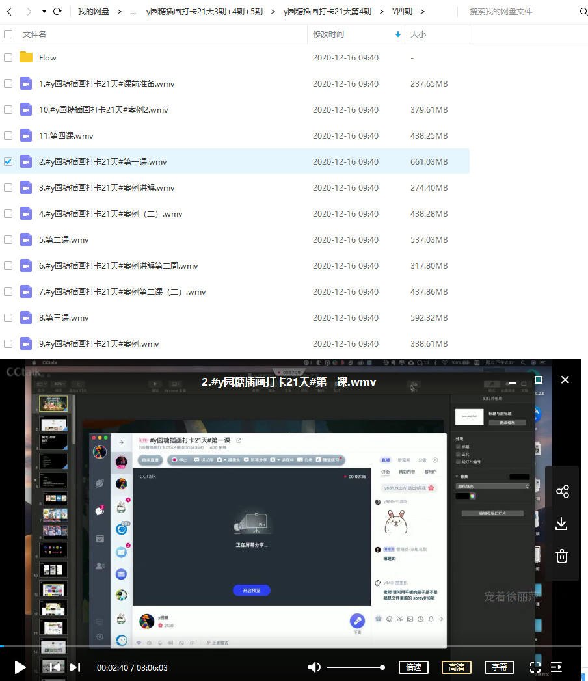Open the dropdown arrow beside the back button

tap(44, 11)
